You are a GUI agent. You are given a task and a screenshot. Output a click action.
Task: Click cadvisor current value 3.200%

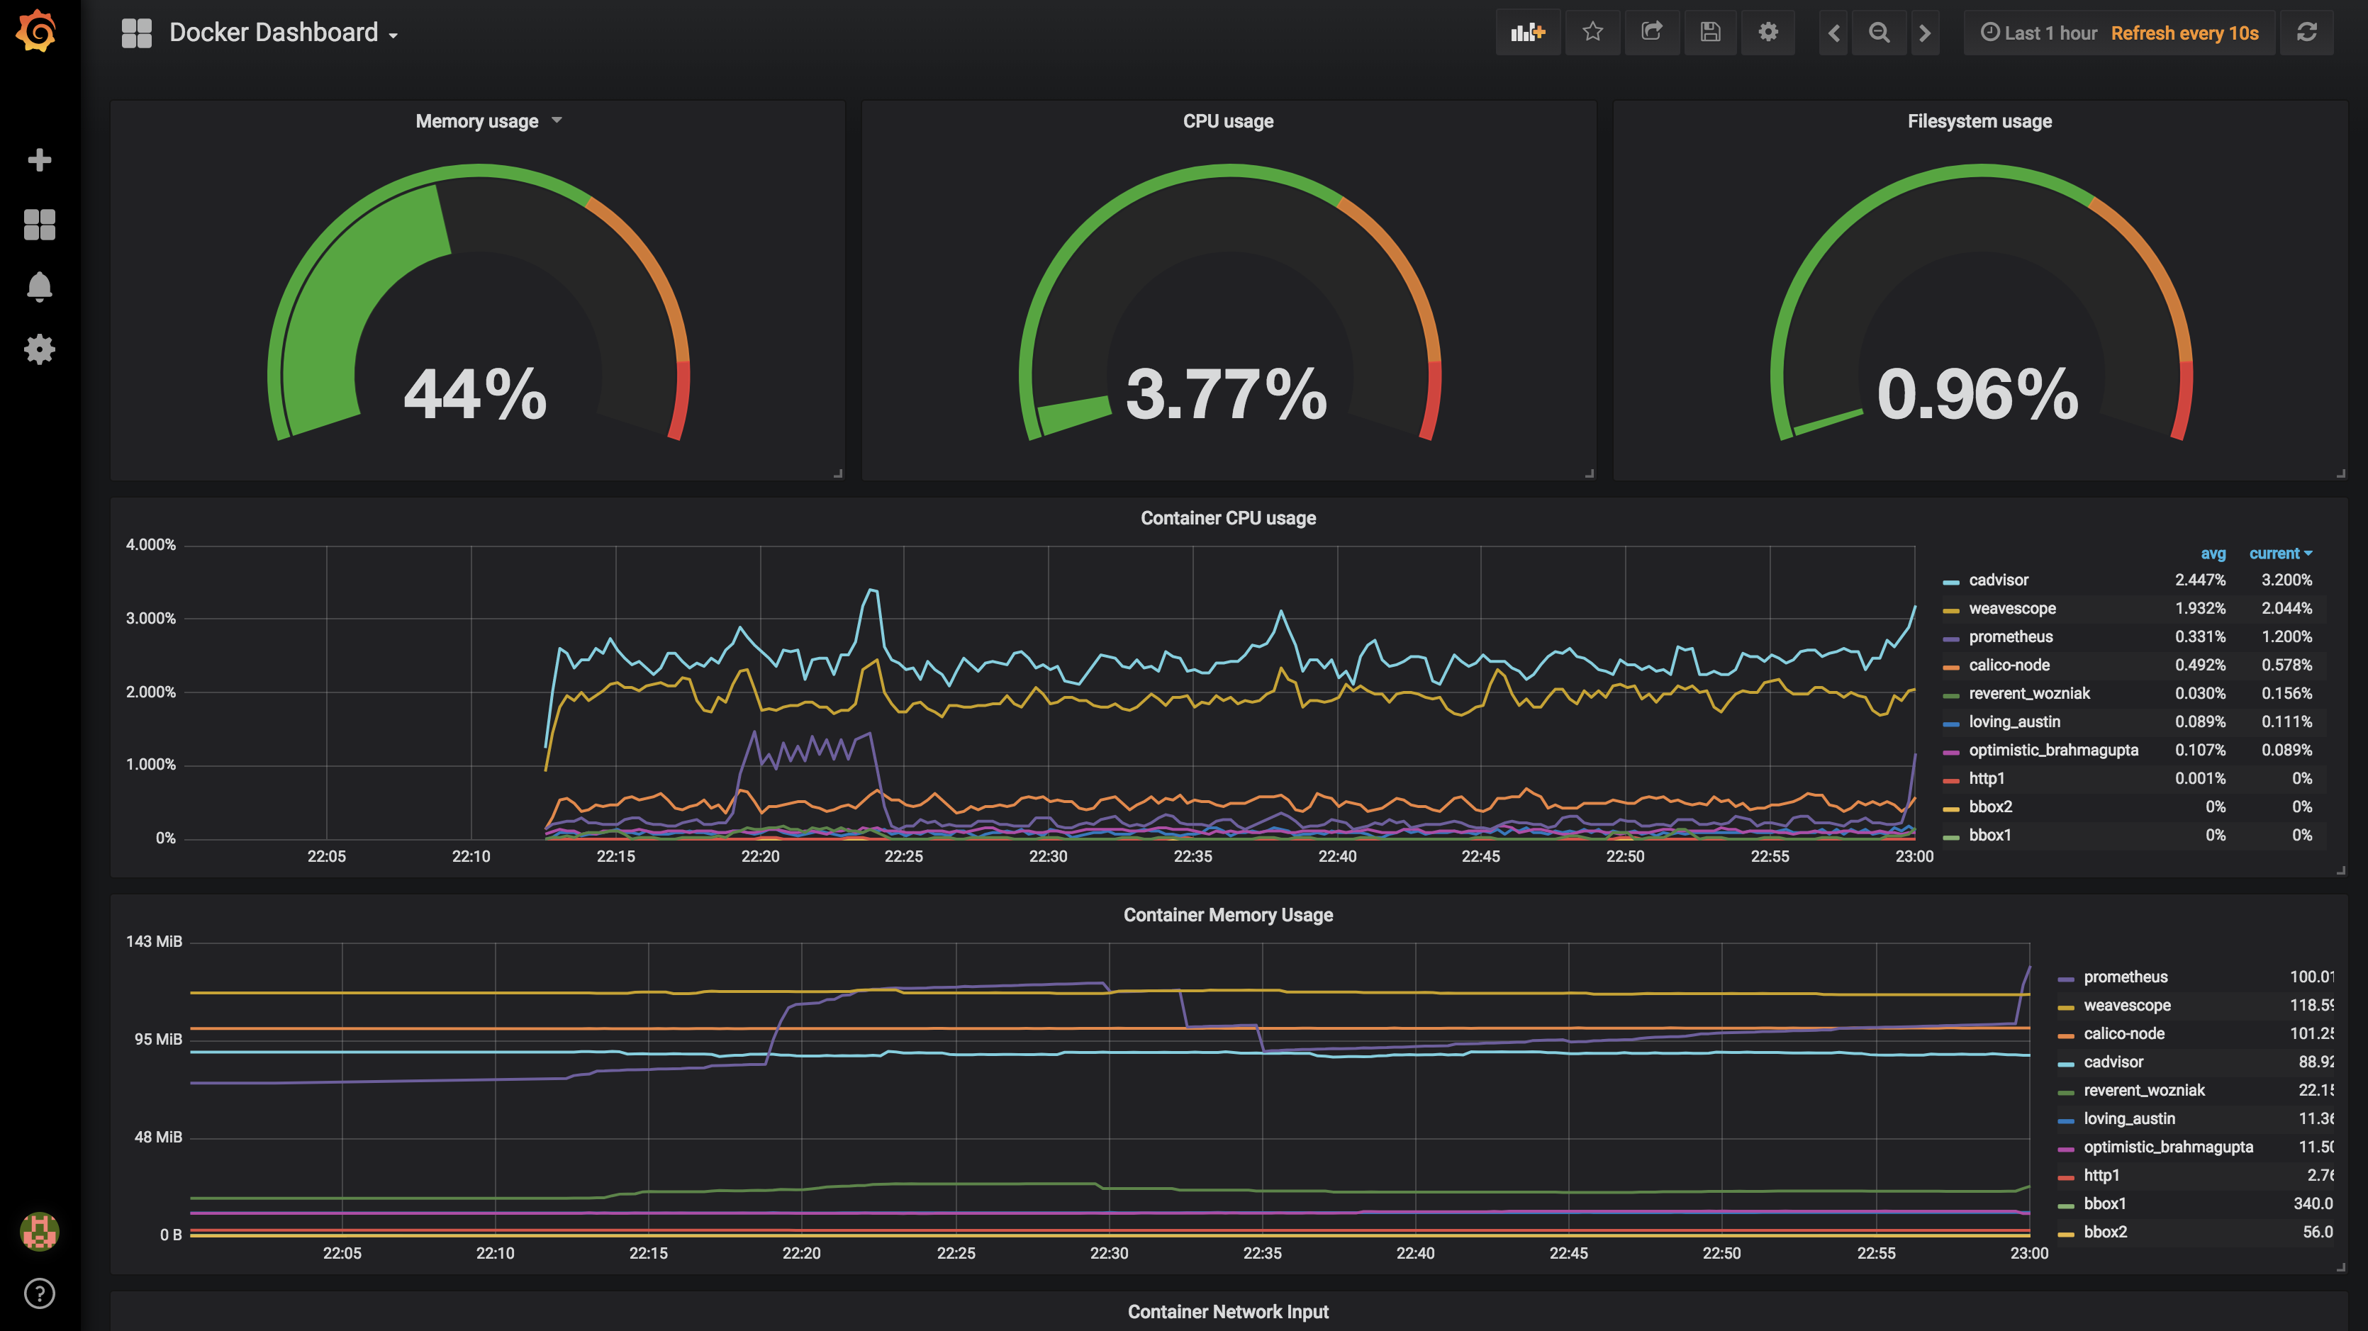coord(2286,580)
